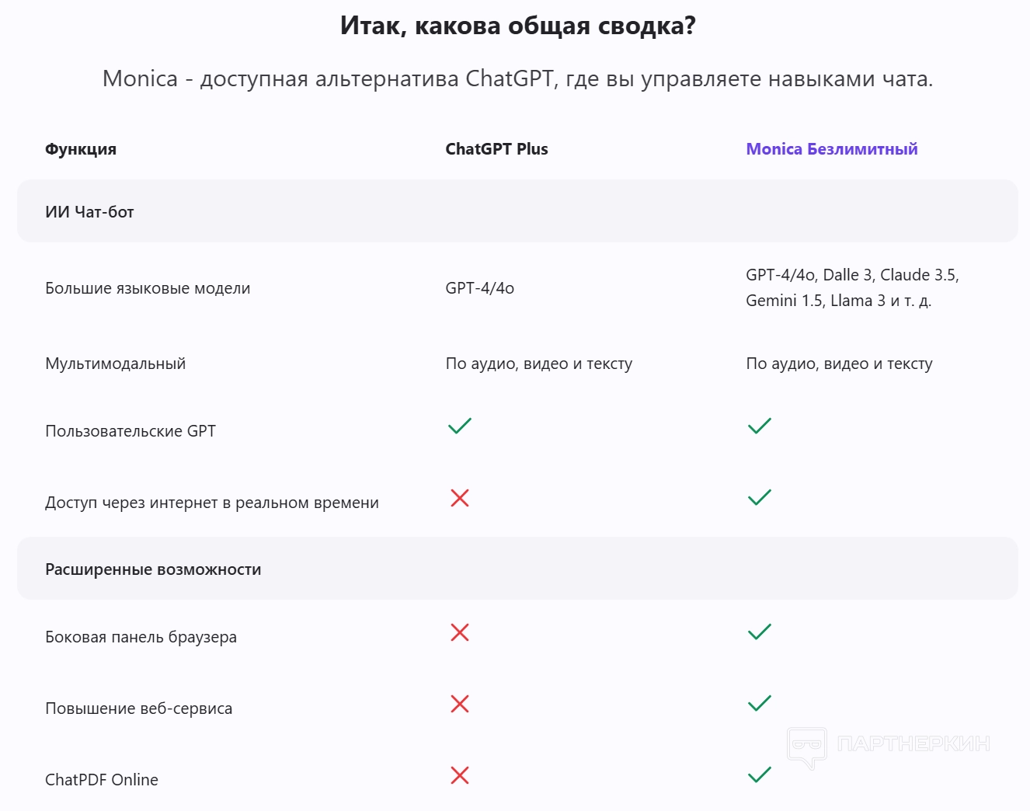Click Monica checkmark for Повышение веб-сервиса
This screenshot has height=811, width=1030.
[x=759, y=703]
